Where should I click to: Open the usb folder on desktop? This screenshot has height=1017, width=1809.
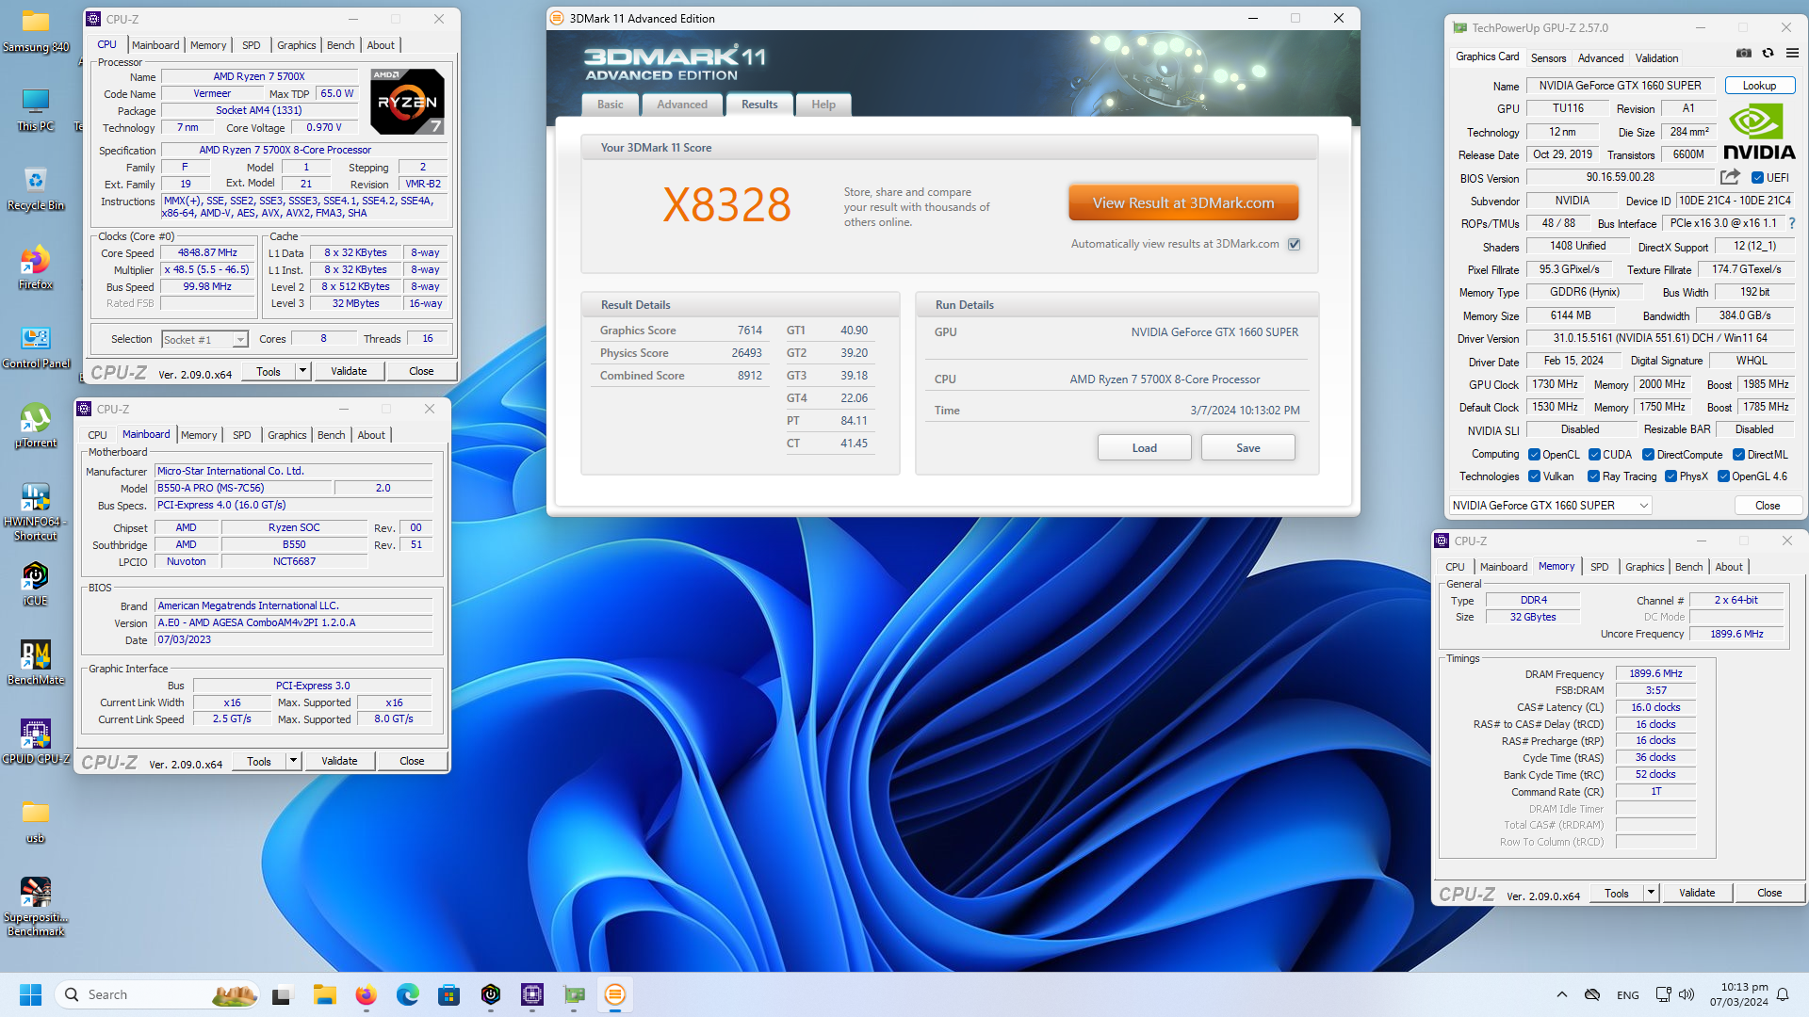pyautogui.click(x=36, y=822)
